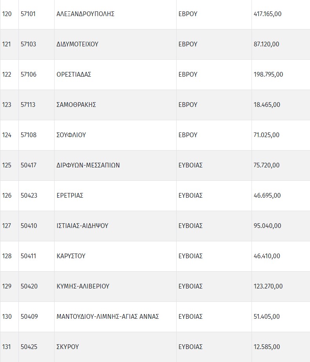Select the ΚΥΜΗΣ-ΑΛΙΒΕΡΙΟΥ entry

pyautogui.click(x=83, y=287)
